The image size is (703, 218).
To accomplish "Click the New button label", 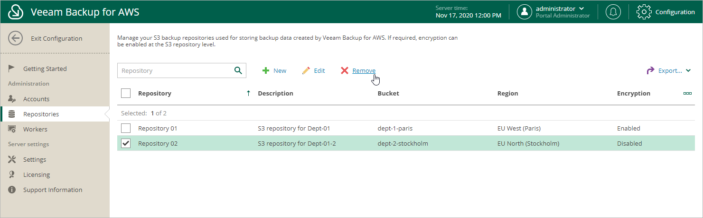I will [x=280, y=70].
